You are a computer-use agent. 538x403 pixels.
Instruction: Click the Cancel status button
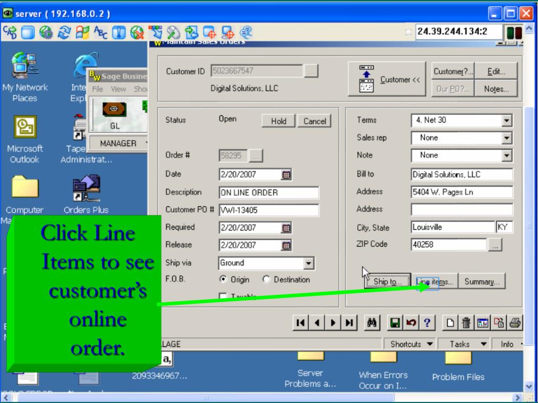coord(314,121)
